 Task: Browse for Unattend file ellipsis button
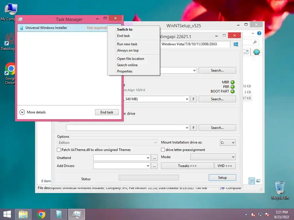[x=154, y=158]
